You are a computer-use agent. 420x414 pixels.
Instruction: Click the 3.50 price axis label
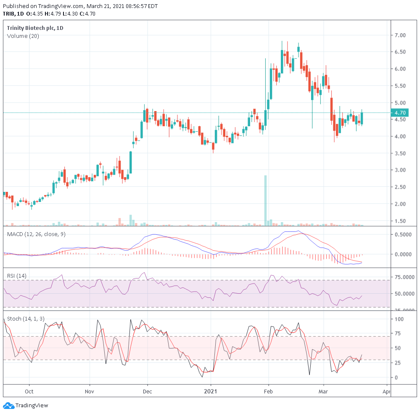400,154
